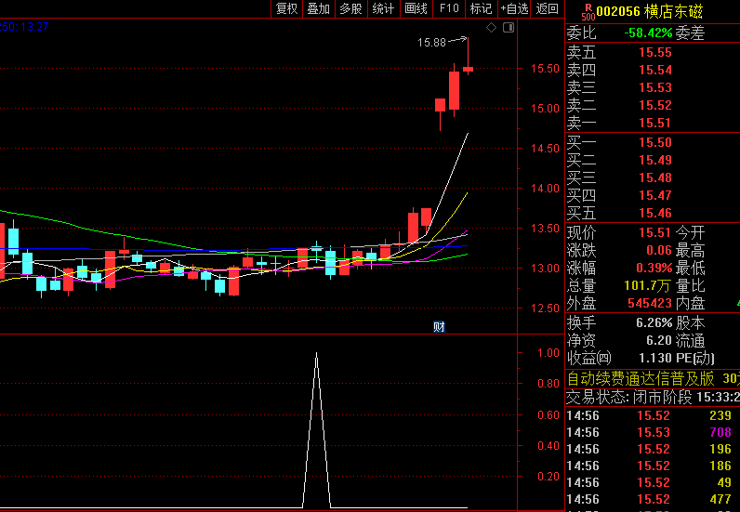Select 叠加 to overlay another stock

coord(319,9)
